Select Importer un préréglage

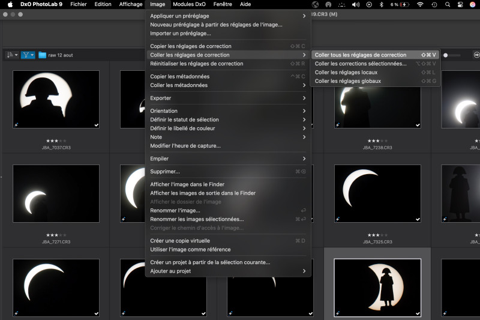coord(228,34)
